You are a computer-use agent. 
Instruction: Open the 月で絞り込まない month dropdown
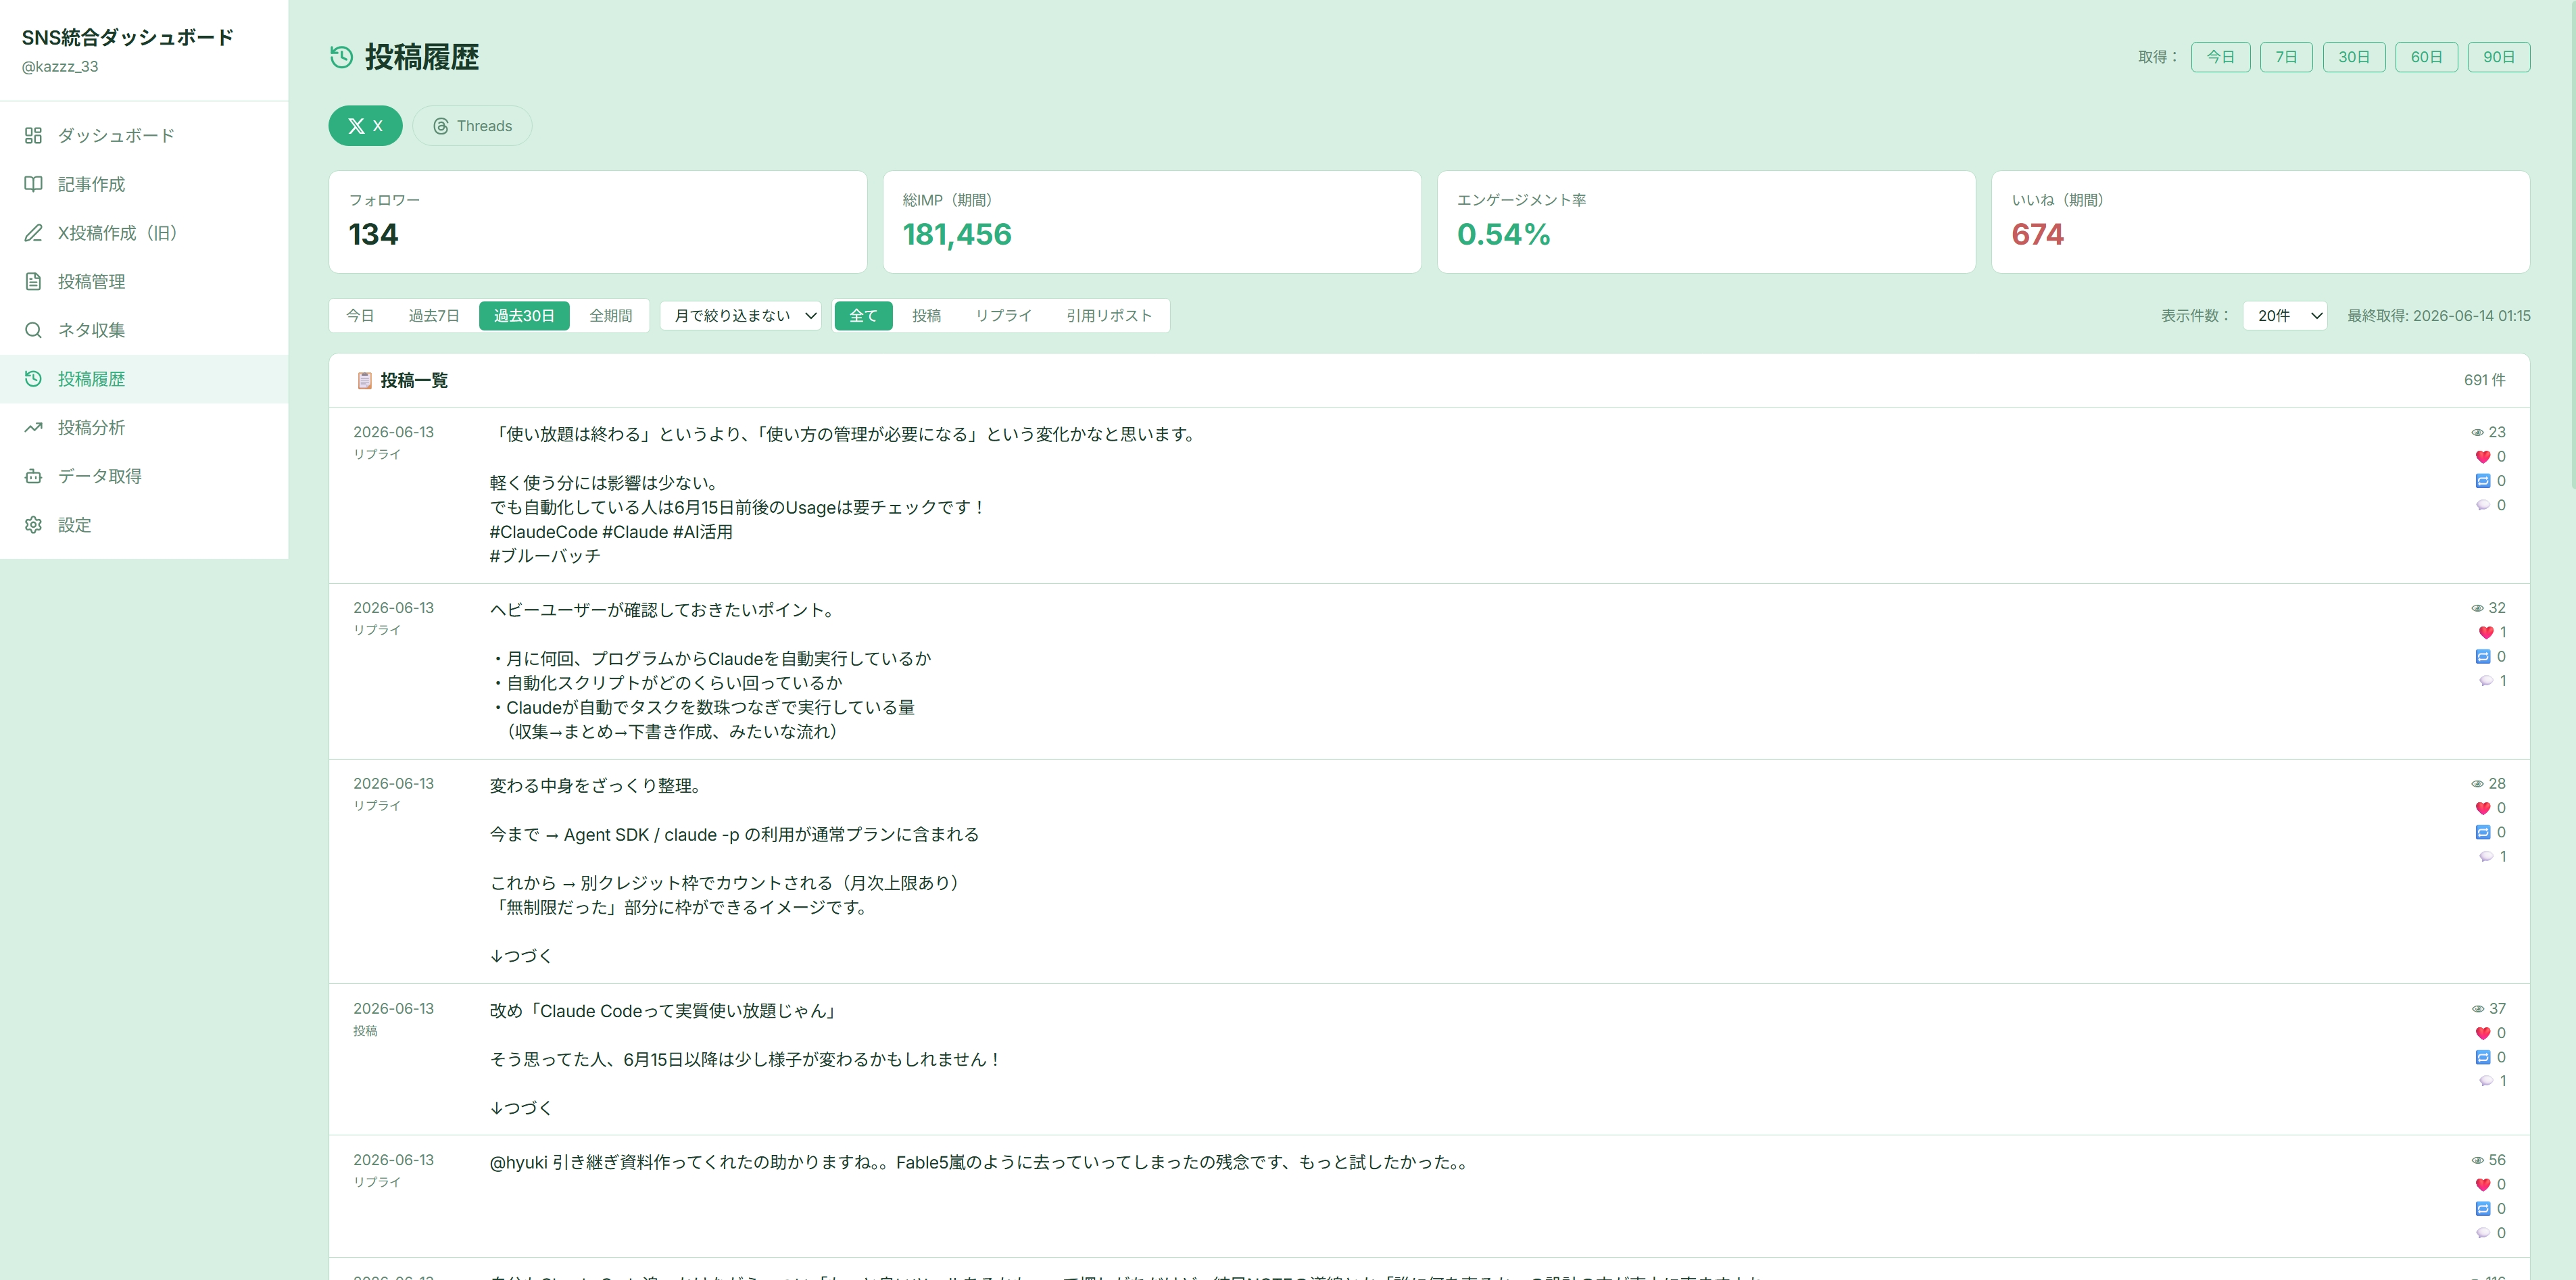pos(741,316)
